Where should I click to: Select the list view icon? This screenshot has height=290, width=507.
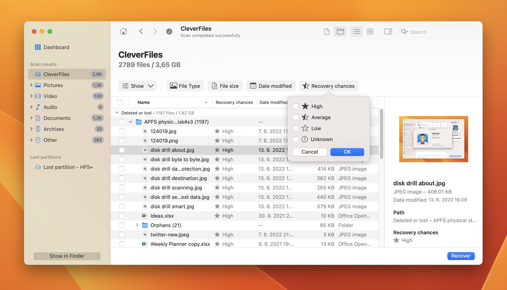(357, 31)
